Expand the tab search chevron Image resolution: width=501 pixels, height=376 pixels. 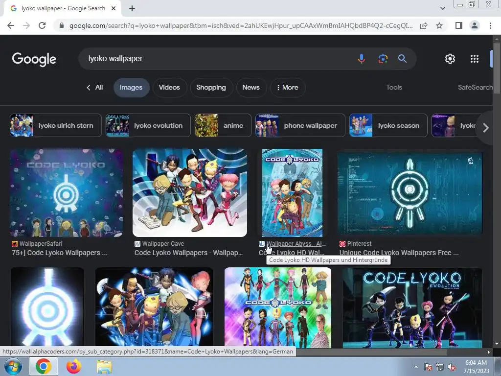click(442, 8)
